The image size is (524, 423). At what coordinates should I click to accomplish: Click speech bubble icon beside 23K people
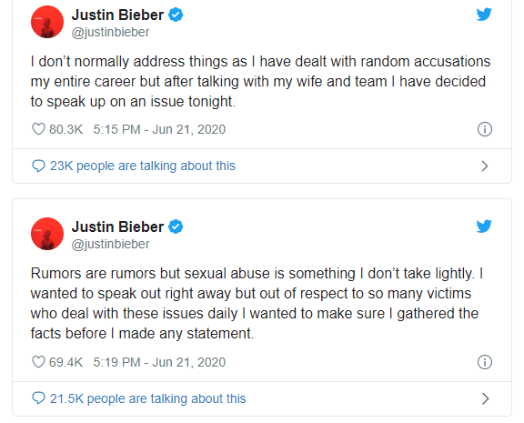[38, 166]
